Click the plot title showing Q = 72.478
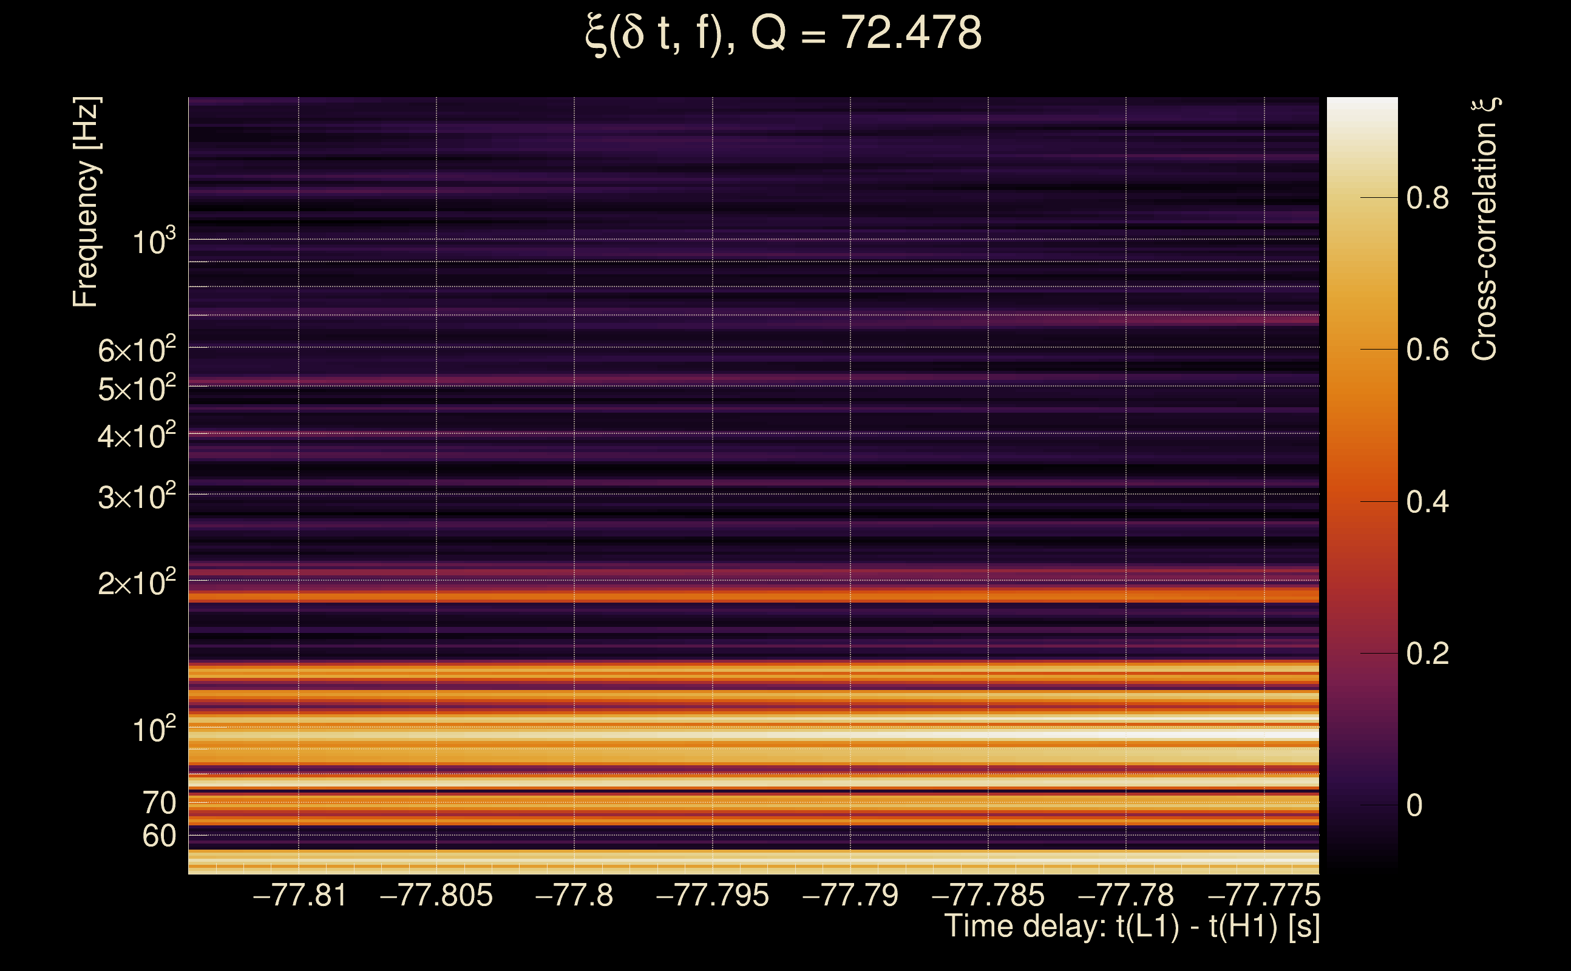The width and height of the screenshot is (1571, 971). [x=784, y=33]
